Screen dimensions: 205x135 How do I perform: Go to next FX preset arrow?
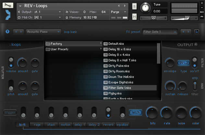tap(188, 32)
